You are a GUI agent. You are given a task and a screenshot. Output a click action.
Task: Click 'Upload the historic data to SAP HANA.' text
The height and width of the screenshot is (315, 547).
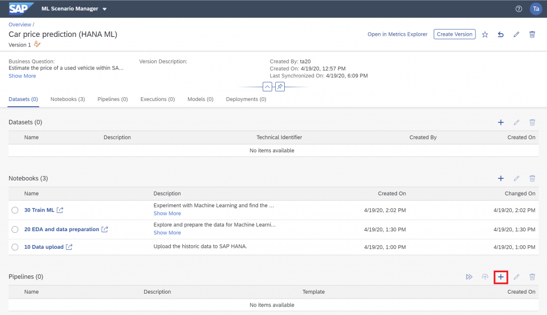(200, 246)
